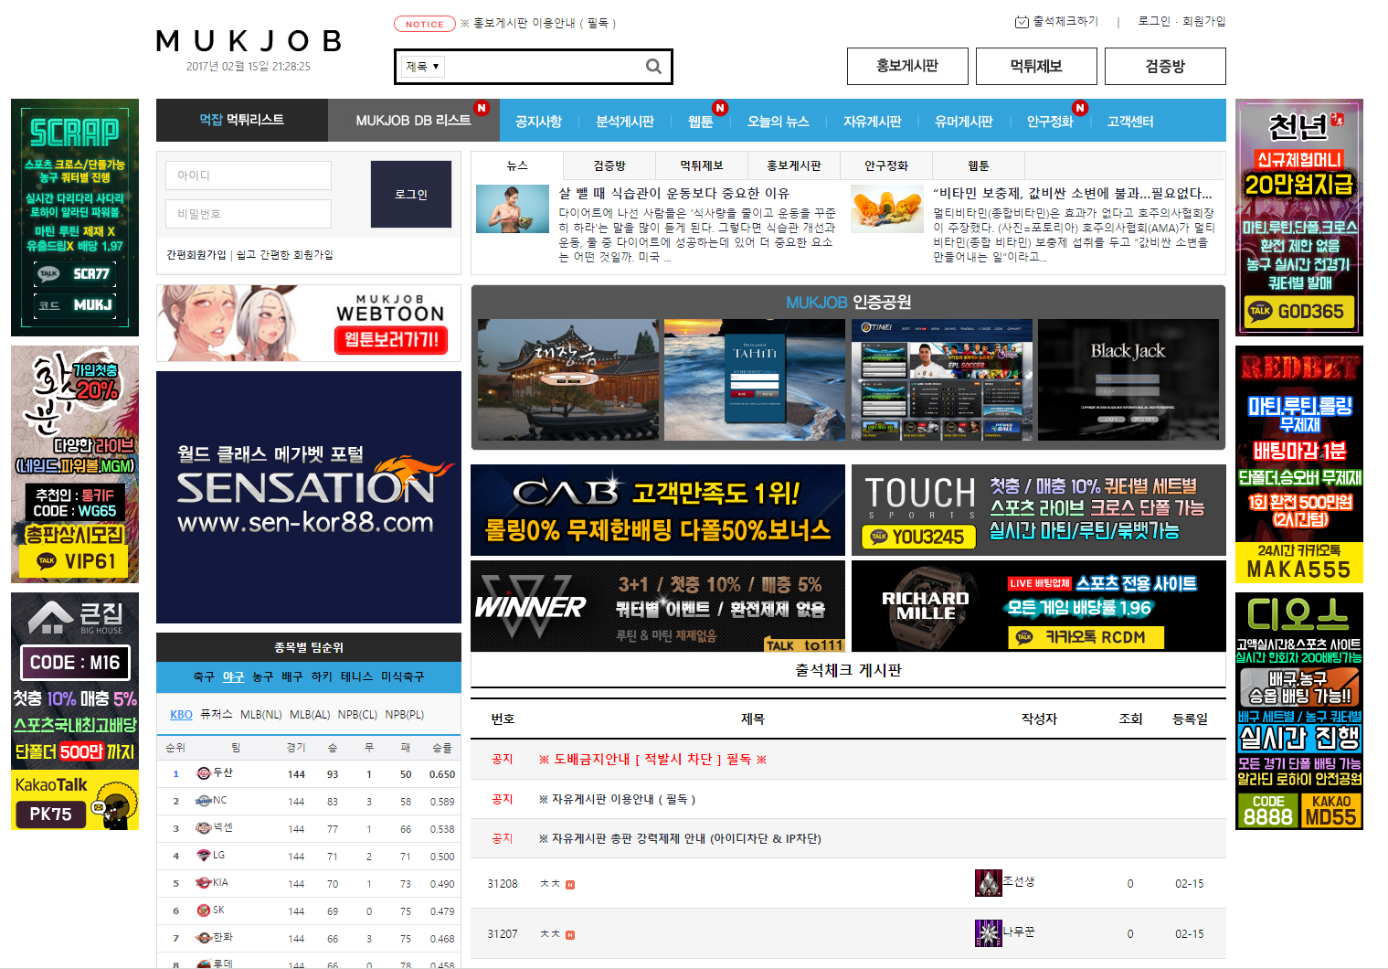
Task: Click the 출석체크하기 checkmark icon
Action: click(1022, 22)
